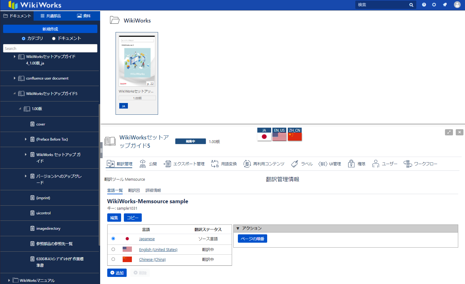Click the user avatar icon

pyautogui.click(x=457, y=5)
